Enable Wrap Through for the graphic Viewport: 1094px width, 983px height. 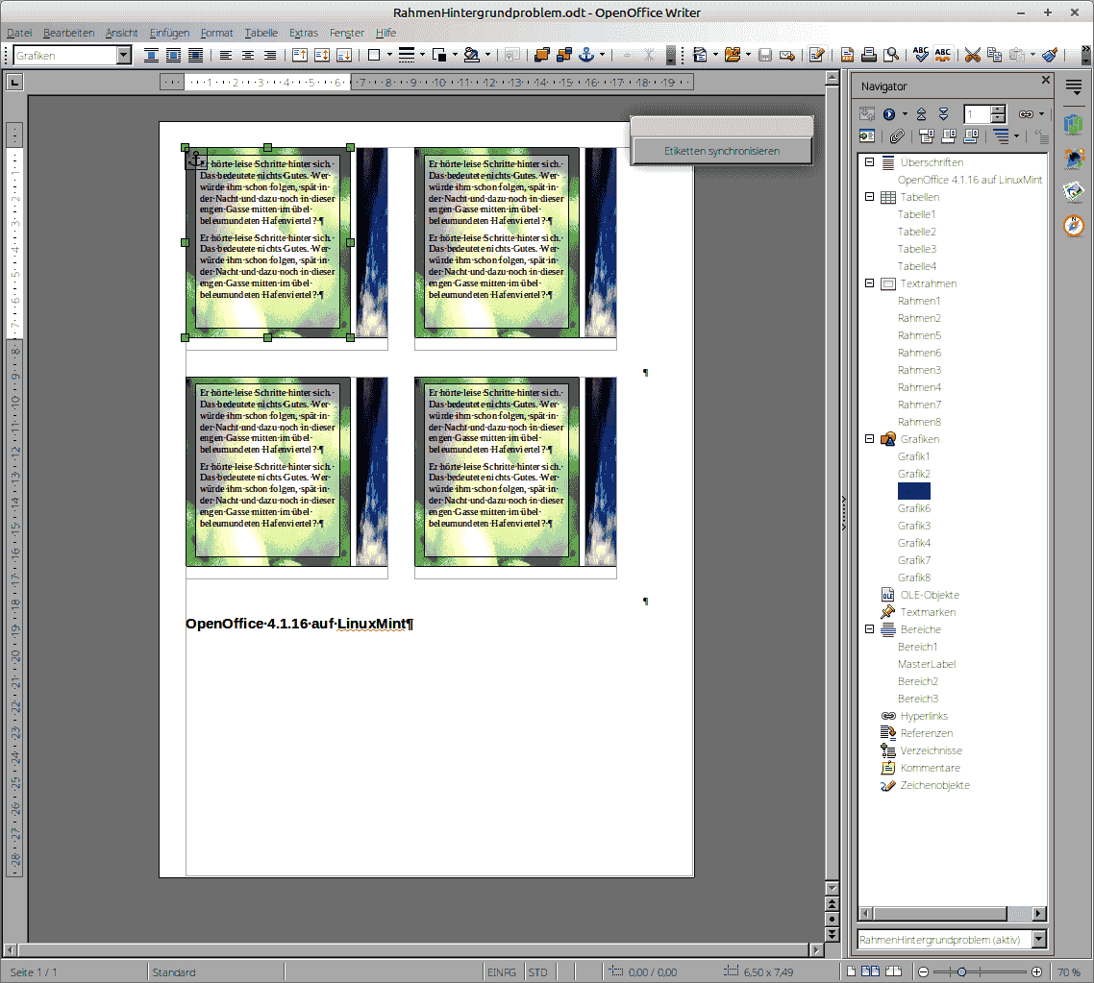point(196,55)
